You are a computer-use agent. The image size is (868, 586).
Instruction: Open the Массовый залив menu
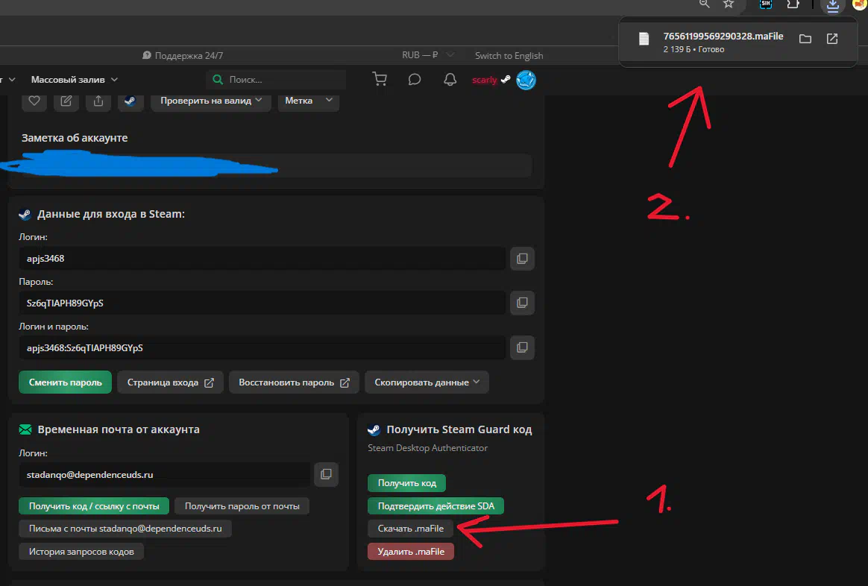75,80
